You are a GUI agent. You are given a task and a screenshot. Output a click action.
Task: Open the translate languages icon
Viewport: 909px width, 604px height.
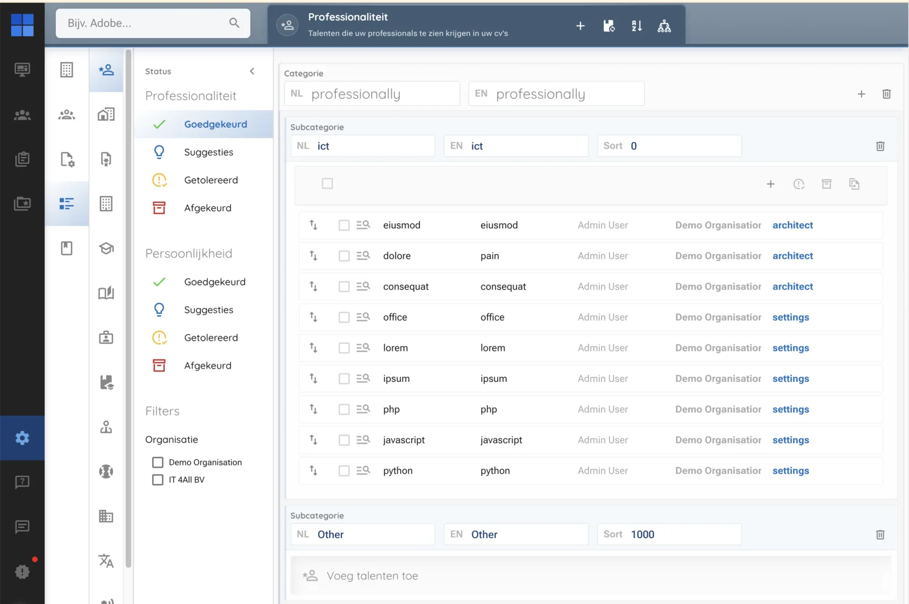(106, 561)
